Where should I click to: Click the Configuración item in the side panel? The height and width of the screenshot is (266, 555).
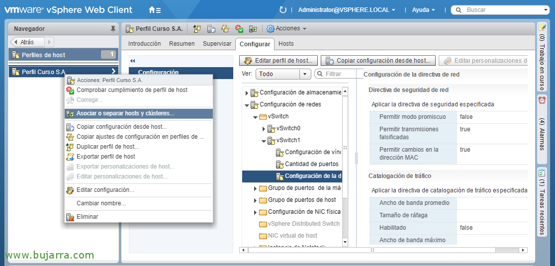click(181, 73)
